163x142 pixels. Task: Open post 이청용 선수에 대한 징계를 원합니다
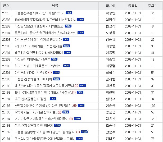(x=38, y=39)
